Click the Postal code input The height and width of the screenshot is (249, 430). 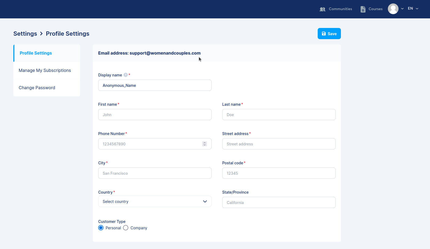tap(279, 173)
